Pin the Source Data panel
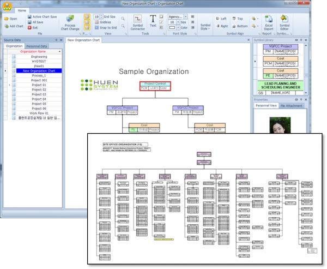This screenshot has width=327, height=269. click(55, 40)
